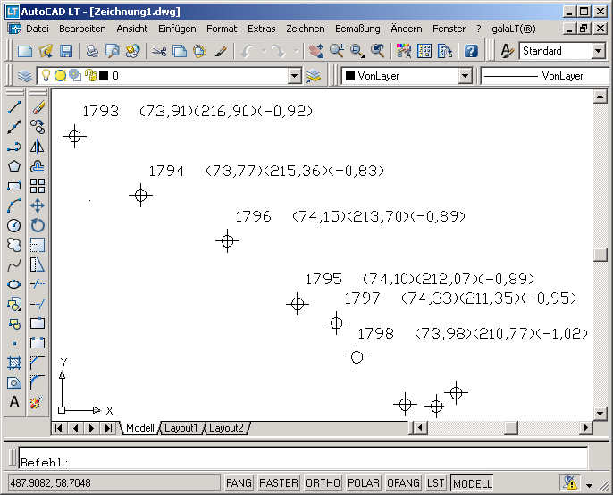
Task: Click the previous layer button
Action: pos(313,75)
